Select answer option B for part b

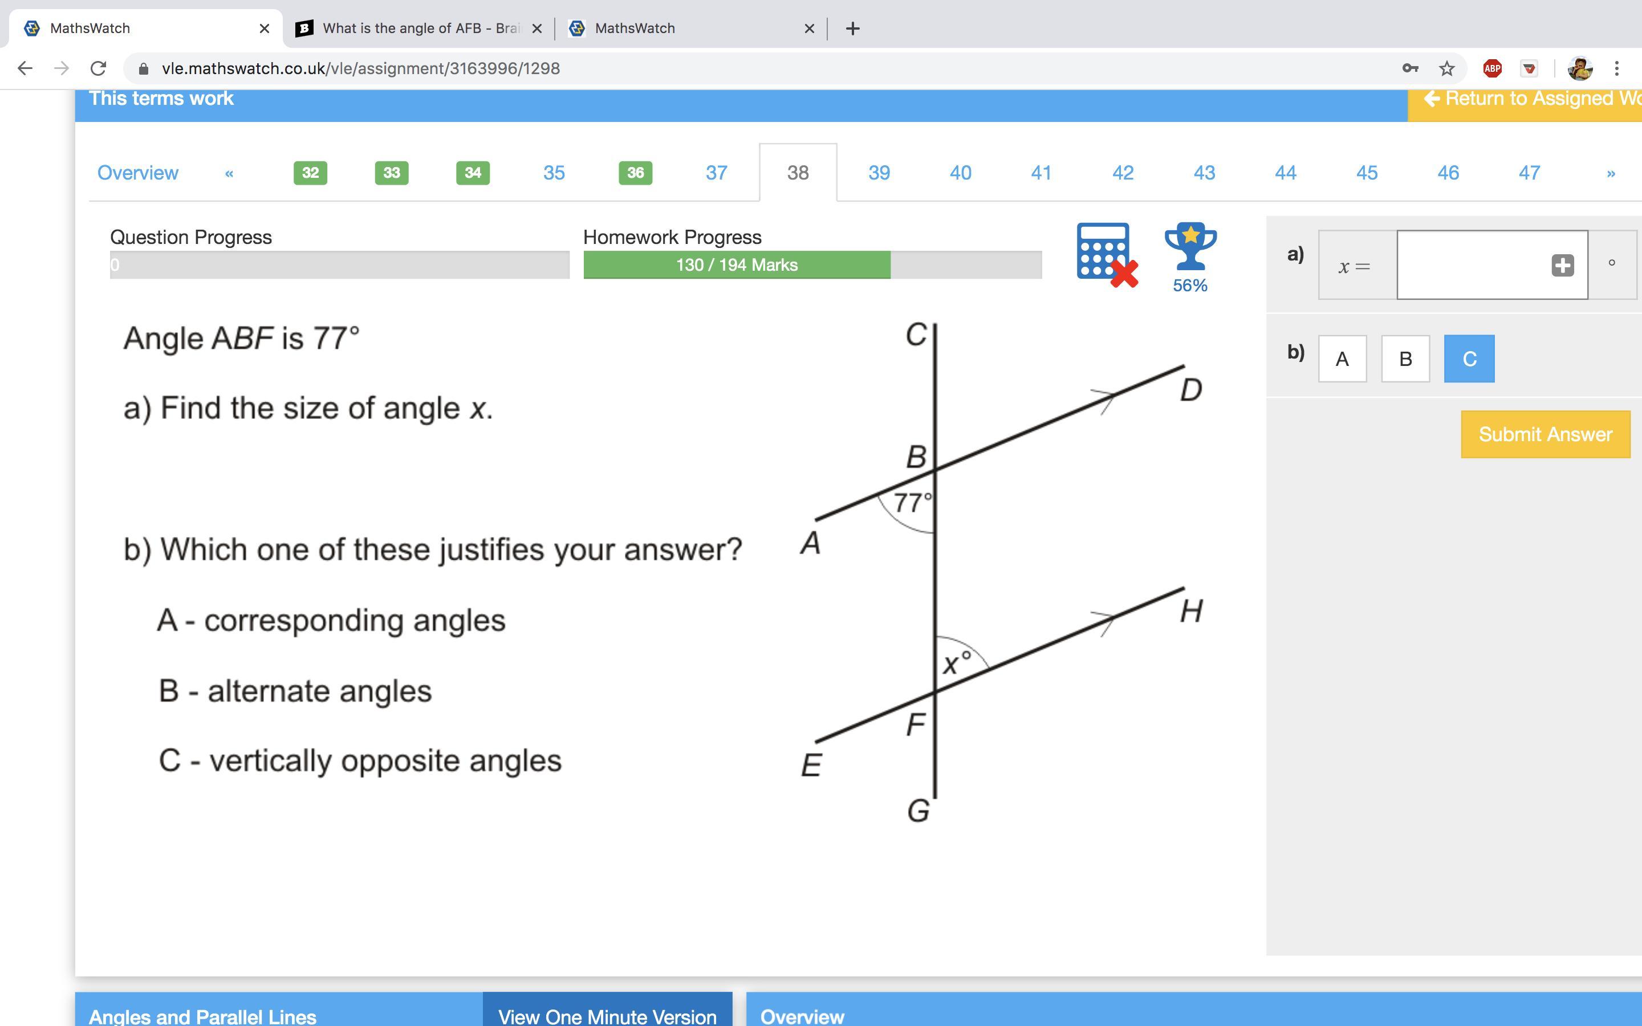(x=1405, y=359)
